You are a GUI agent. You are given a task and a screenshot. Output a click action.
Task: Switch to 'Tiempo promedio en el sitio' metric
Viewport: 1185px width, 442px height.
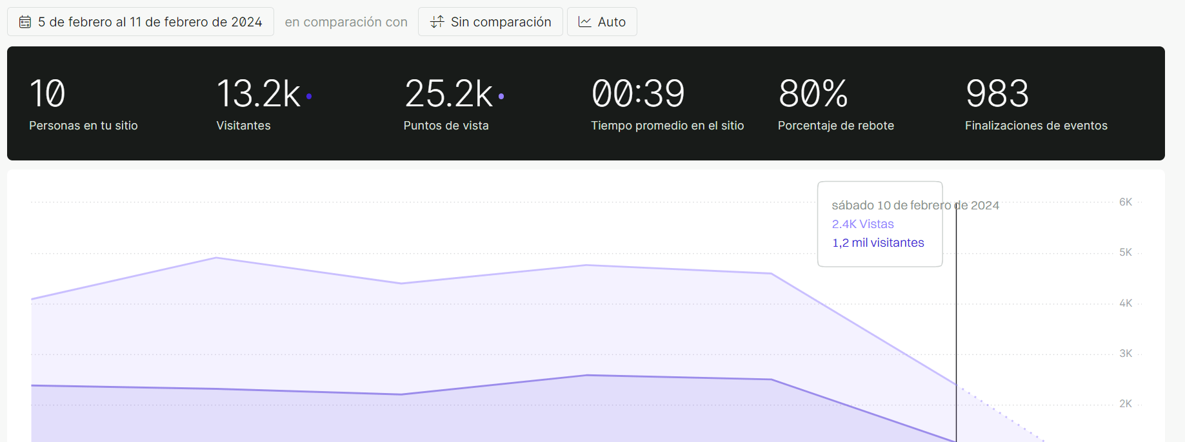pyautogui.click(x=667, y=104)
